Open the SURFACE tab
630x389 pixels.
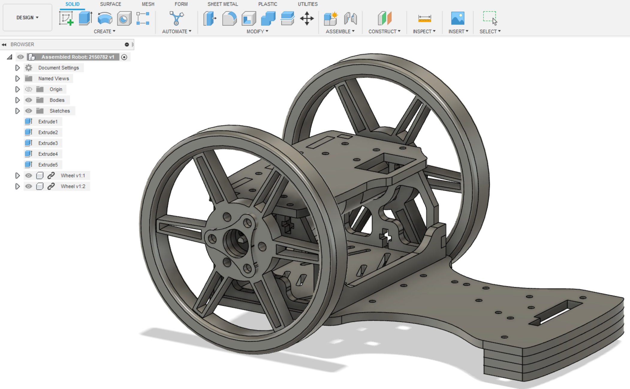click(x=110, y=4)
